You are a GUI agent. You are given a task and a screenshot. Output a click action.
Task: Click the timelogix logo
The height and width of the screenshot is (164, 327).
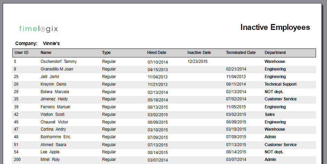(38, 29)
